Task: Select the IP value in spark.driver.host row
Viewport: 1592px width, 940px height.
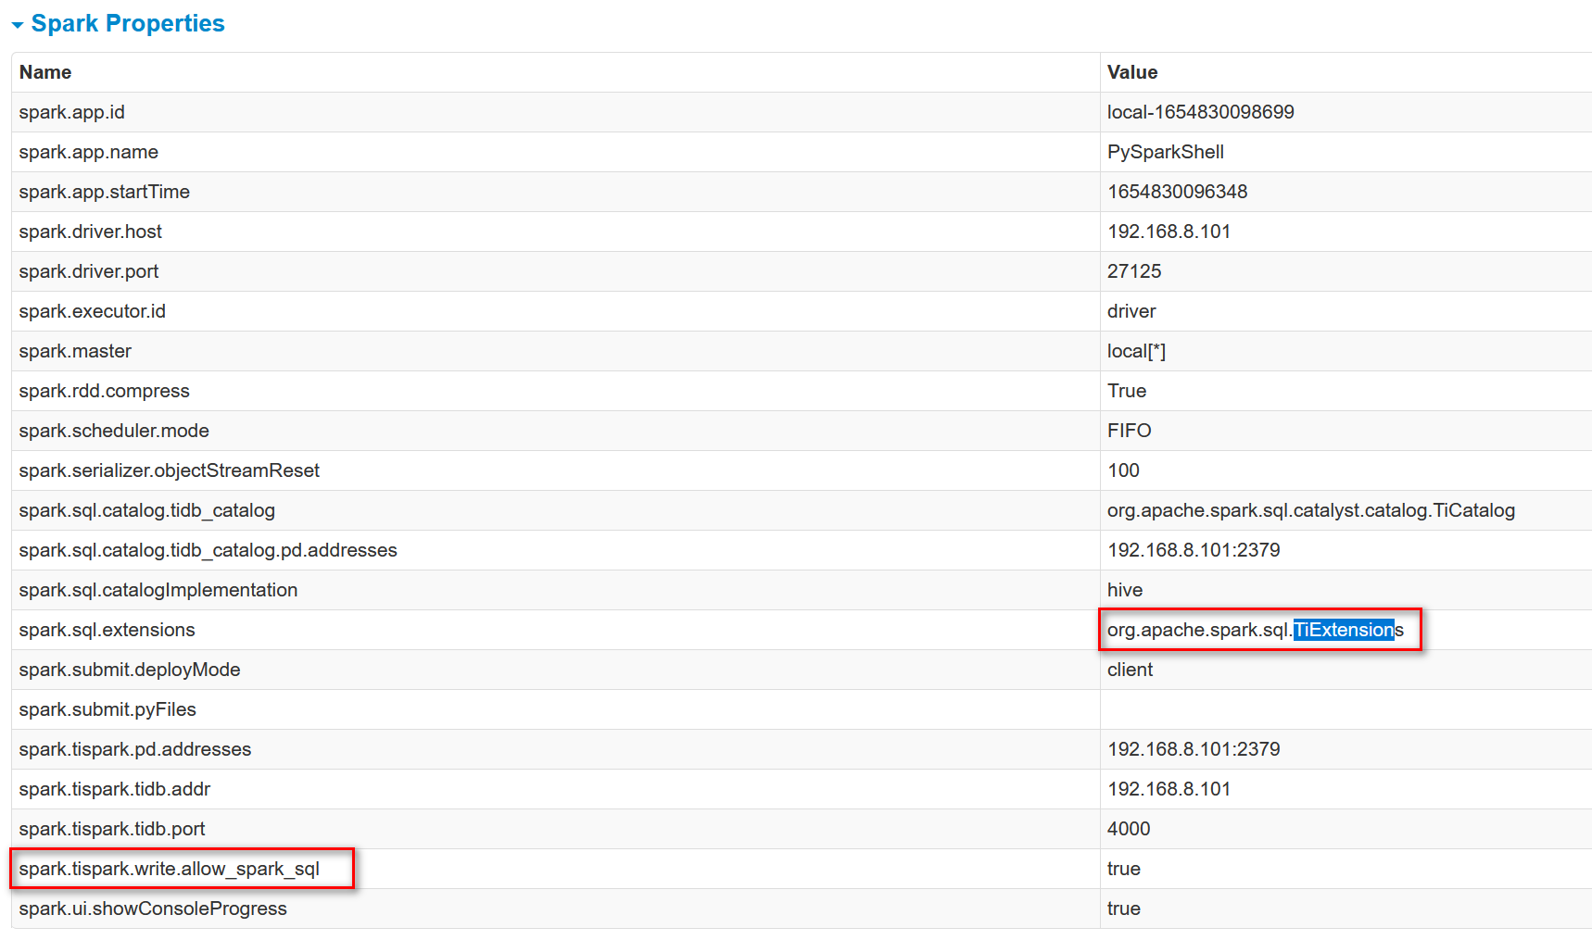Action: coord(1169,232)
